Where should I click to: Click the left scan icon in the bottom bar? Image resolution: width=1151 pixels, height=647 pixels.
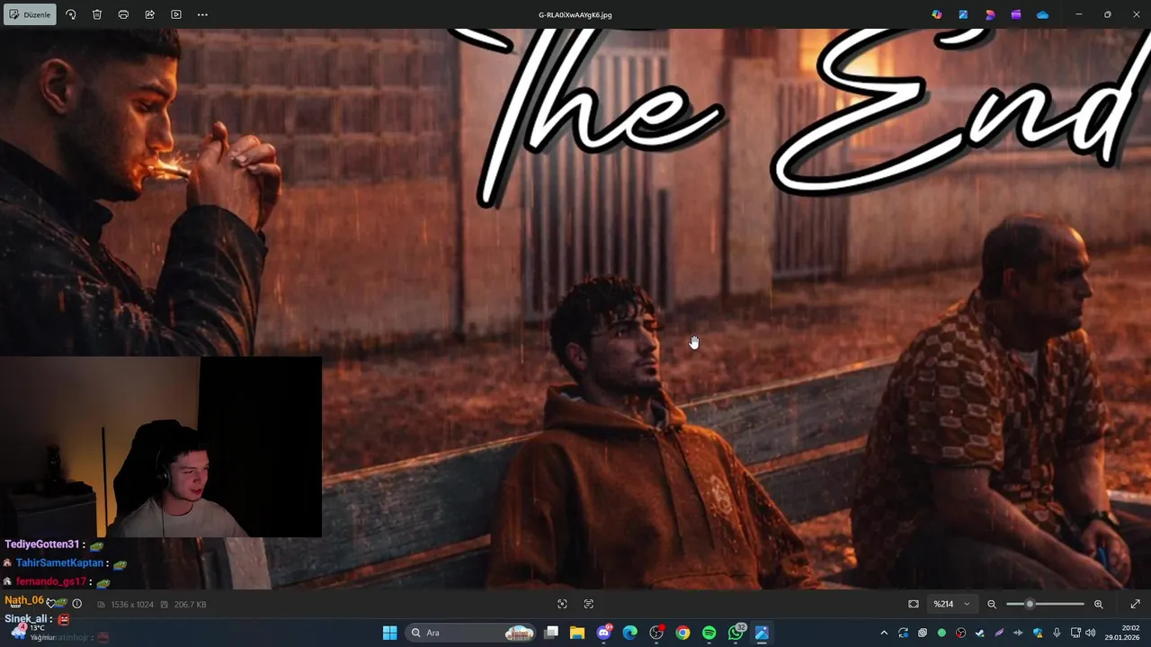tap(562, 604)
